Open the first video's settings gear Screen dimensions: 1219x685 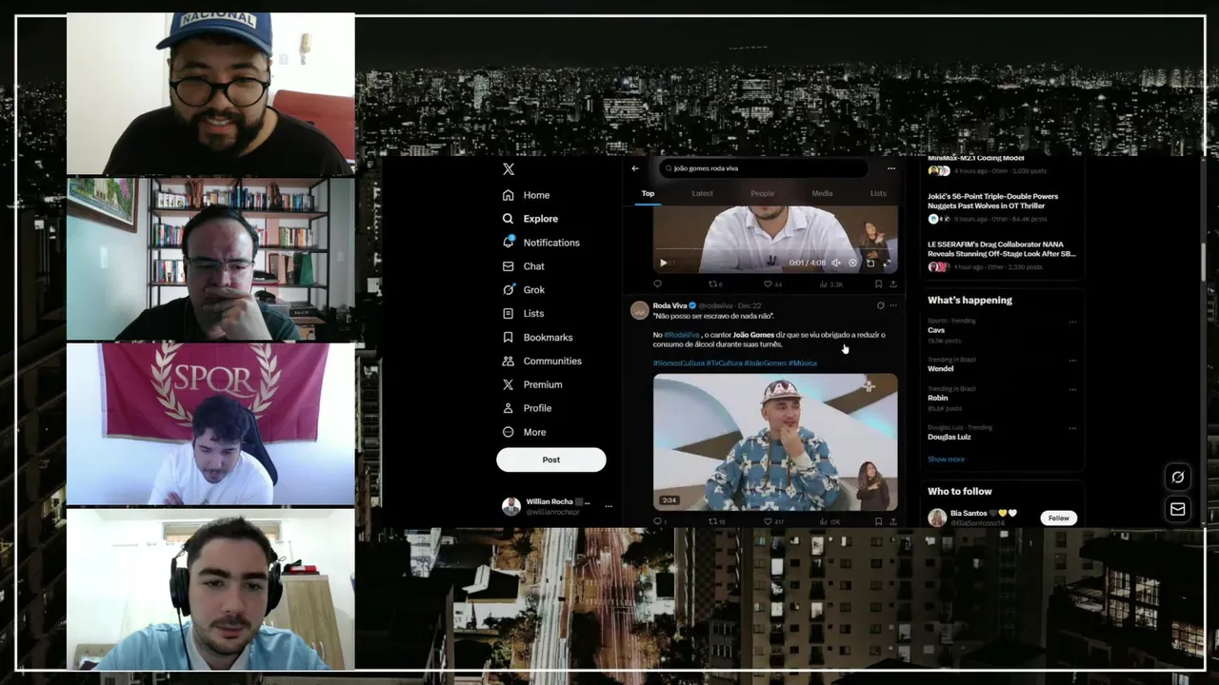coord(852,263)
